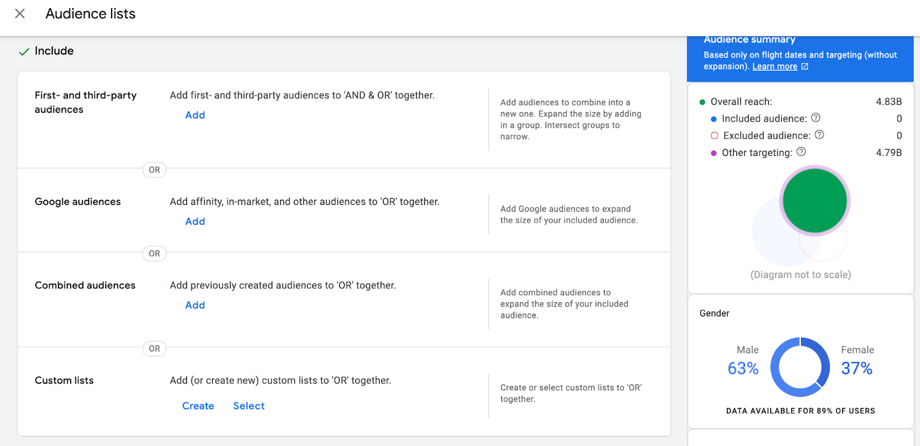Close the Audience lists panel

20,13
